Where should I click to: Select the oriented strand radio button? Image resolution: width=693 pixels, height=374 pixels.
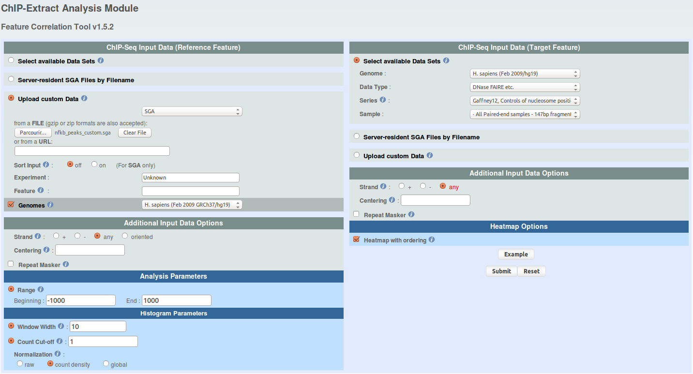[125, 236]
